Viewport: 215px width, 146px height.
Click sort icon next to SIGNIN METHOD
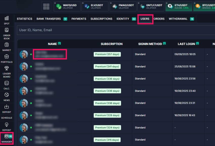[x=164, y=44]
